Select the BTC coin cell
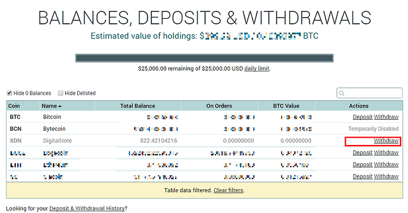This screenshot has height=213, width=408. 15,117
